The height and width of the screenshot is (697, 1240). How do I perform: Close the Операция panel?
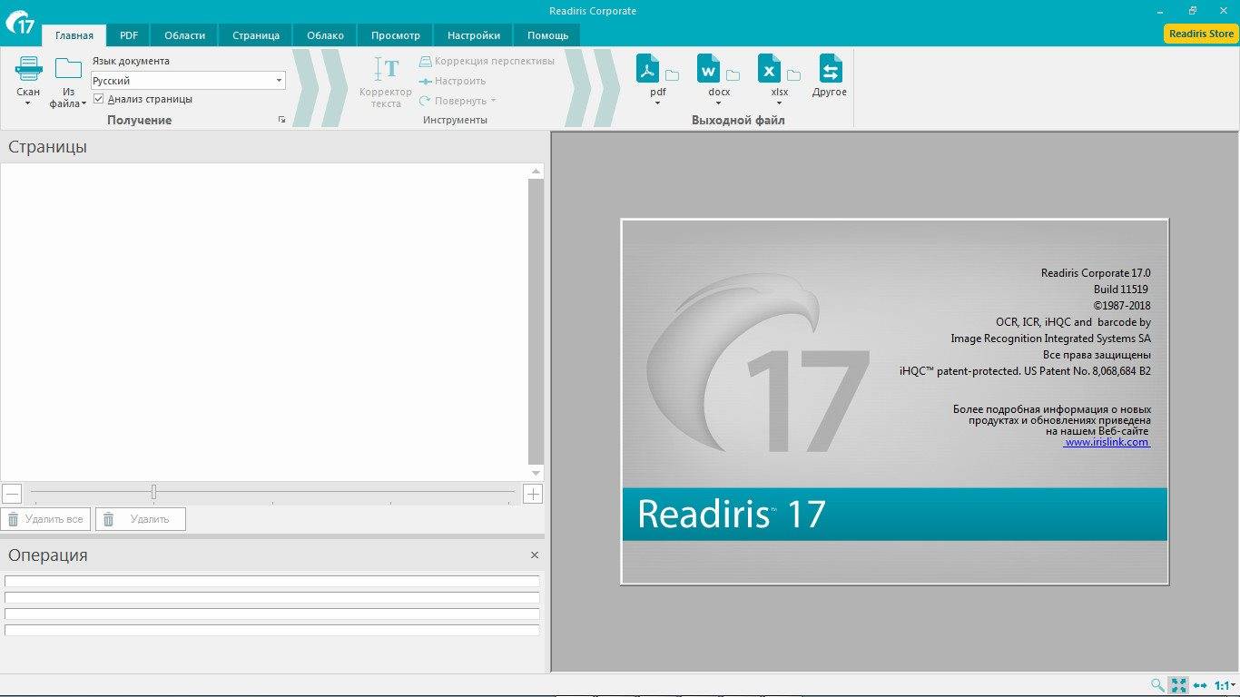535,555
